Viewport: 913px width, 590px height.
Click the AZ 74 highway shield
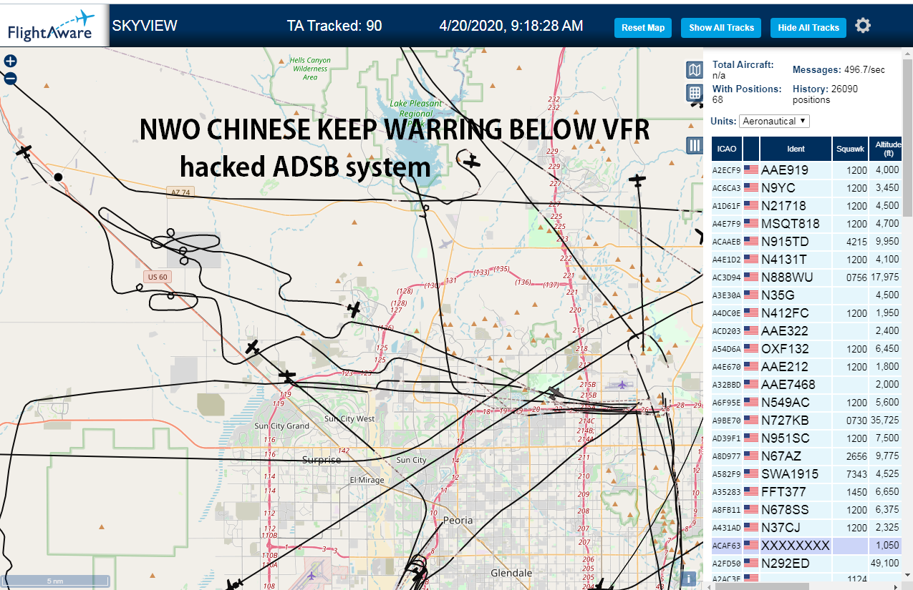pos(181,192)
